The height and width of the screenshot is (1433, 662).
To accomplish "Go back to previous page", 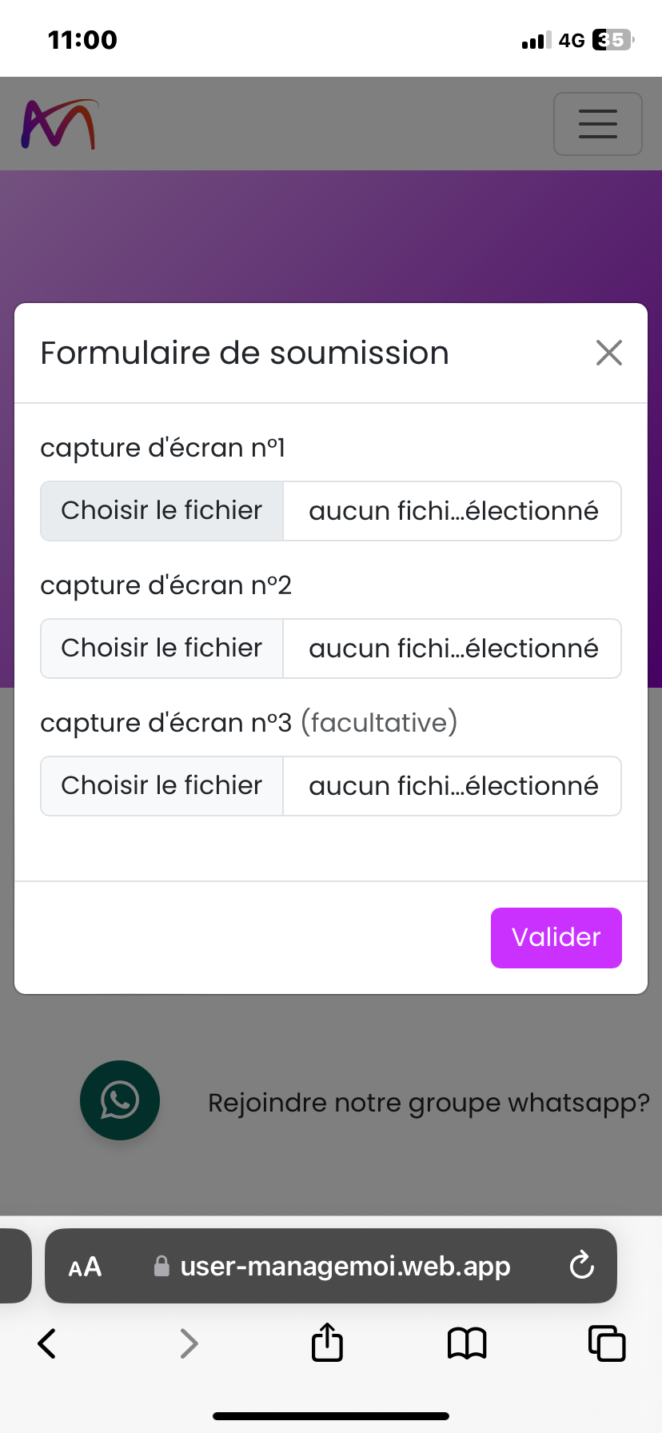I will point(47,1343).
